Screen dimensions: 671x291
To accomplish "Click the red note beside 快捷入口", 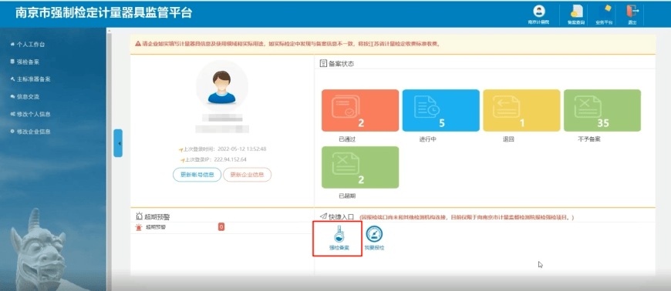I will (466, 218).
